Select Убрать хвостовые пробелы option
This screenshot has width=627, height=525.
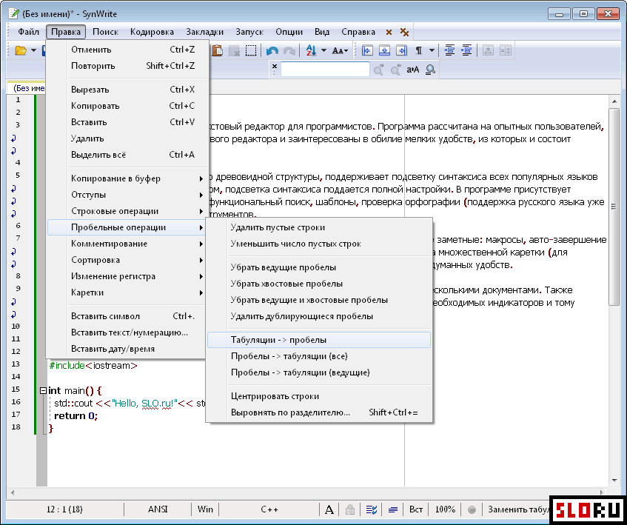(319, 284)
